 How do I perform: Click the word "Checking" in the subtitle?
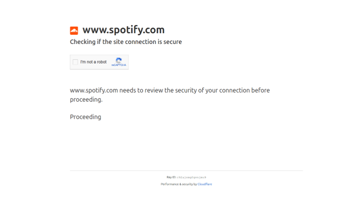tap(82, 42)
